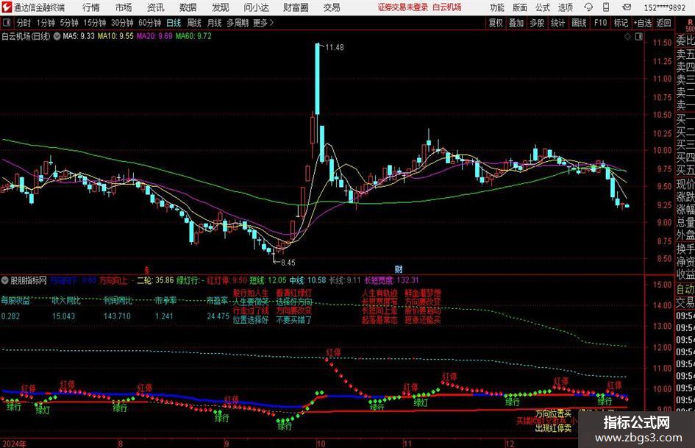Viewport: 695px width, 448px height.
Task: Switch to 月线 monthly tab
Action: click(x=215, y=23)
